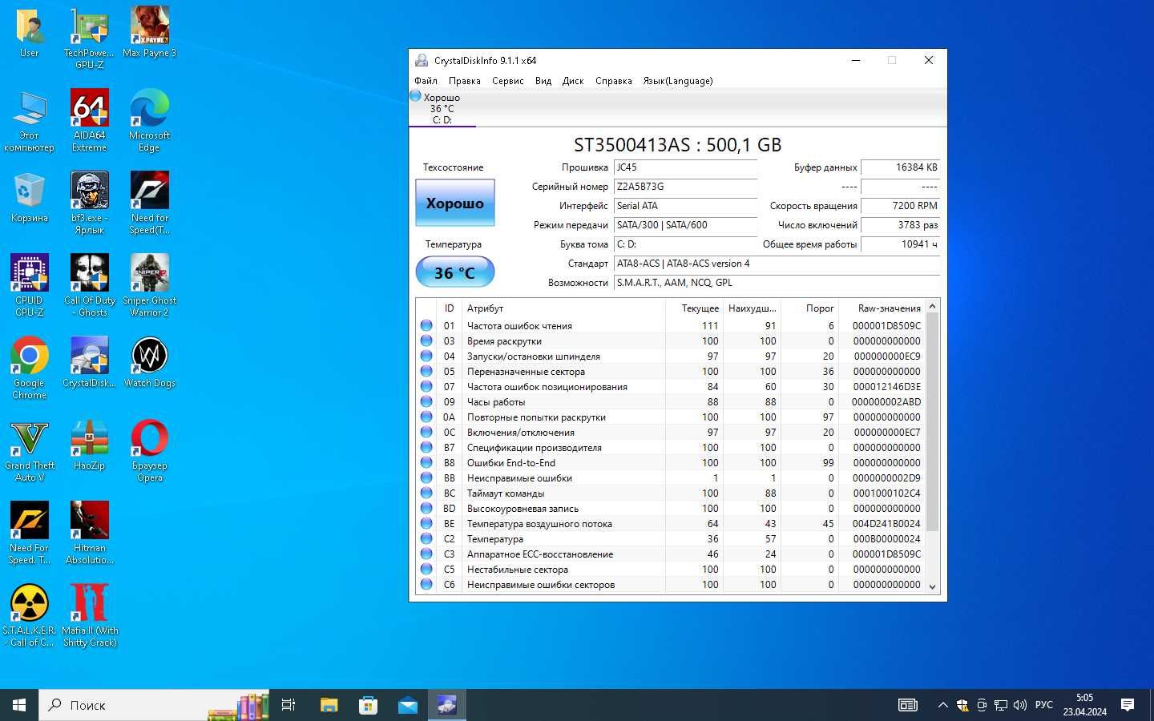Select the CrystalDisk desktop shortcut

pyautogui.click(x=89, y=363)
